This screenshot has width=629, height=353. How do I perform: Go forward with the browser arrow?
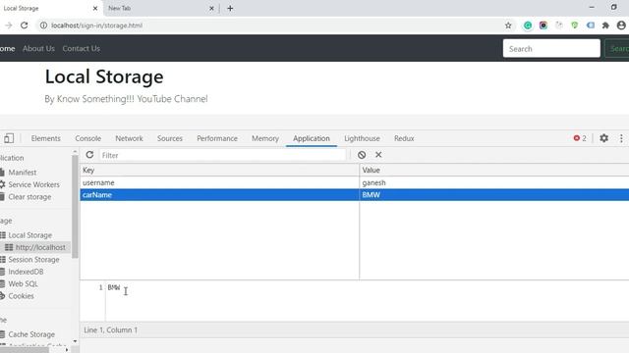pyautogui.click(x=9, y=25)
